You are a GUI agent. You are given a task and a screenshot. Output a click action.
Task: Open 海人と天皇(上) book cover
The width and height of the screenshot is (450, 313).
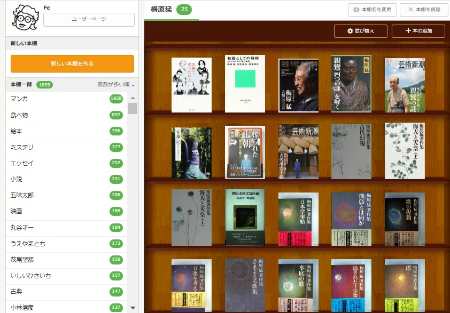point(191,218)
